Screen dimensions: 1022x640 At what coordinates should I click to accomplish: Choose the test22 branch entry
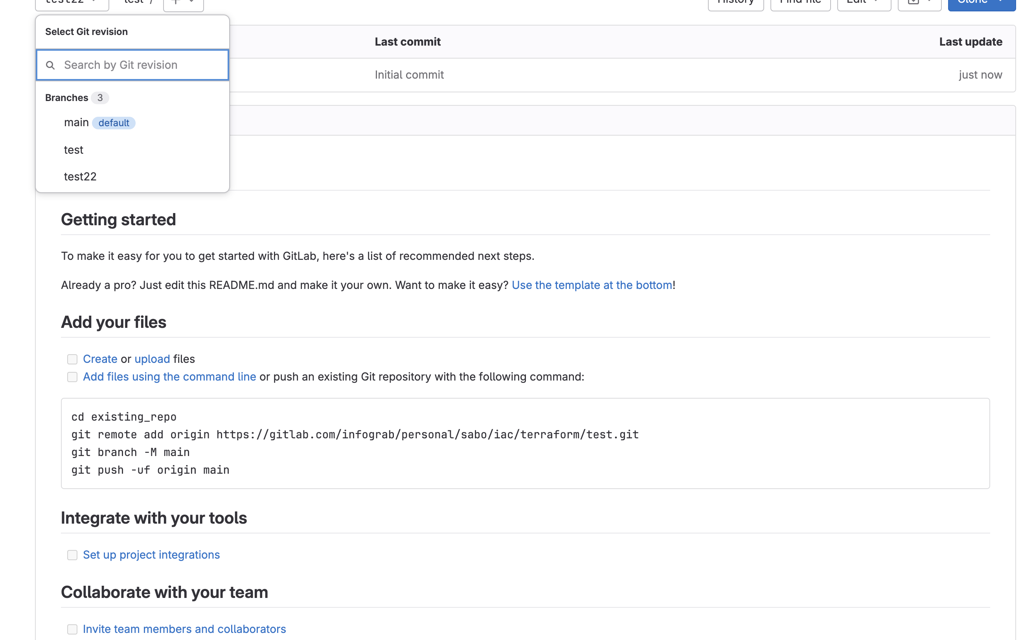coord(81,177)
